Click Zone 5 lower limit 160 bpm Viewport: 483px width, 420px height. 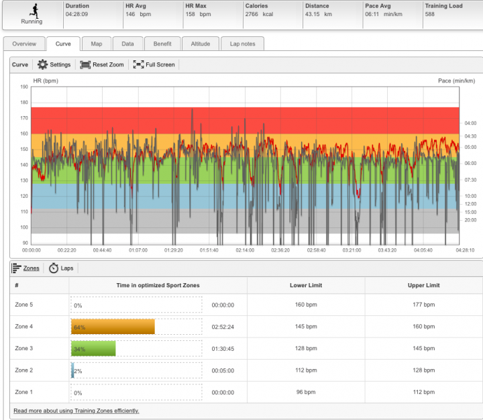point(306,305)
